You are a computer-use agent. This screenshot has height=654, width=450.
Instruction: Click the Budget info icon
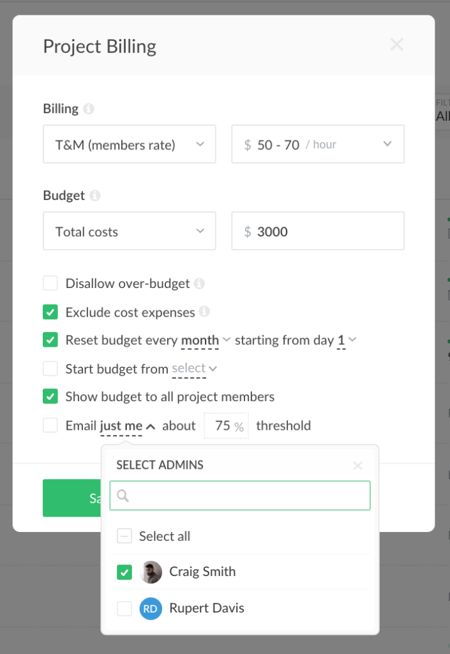point(94,195)
